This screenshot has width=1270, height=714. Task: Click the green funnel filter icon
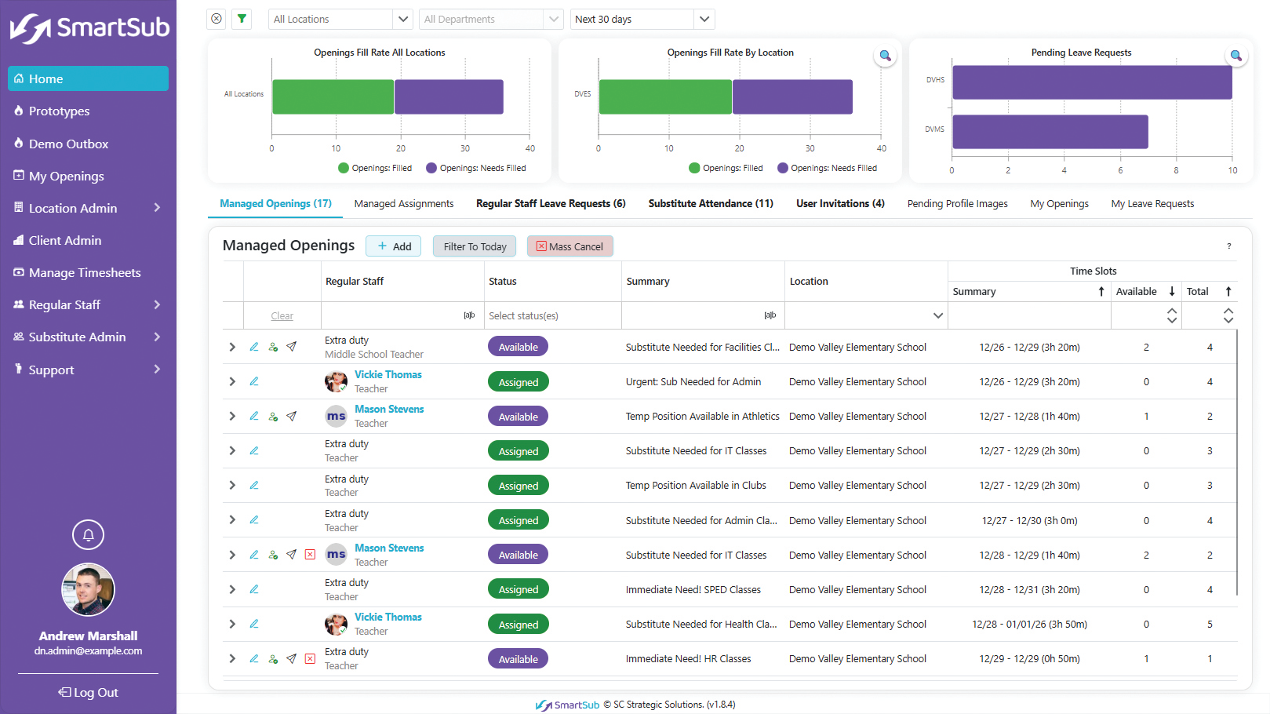(242, 19)
